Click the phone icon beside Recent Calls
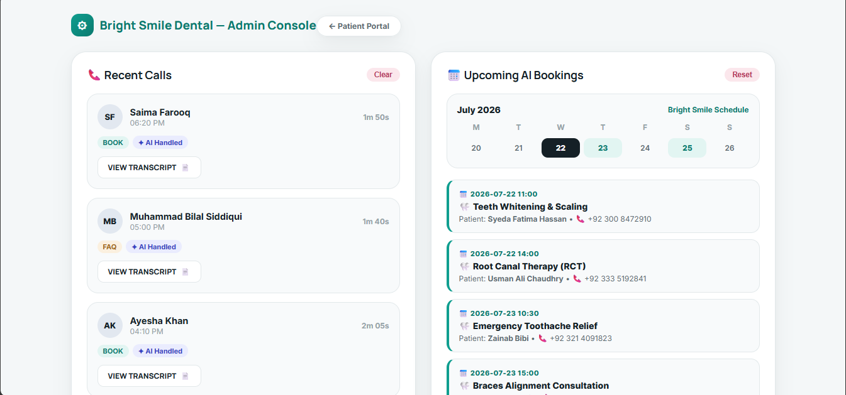 (94, 75)
